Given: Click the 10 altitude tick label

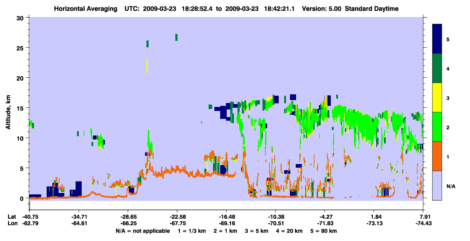Looking at the screenshot, I should click(21, 138).
